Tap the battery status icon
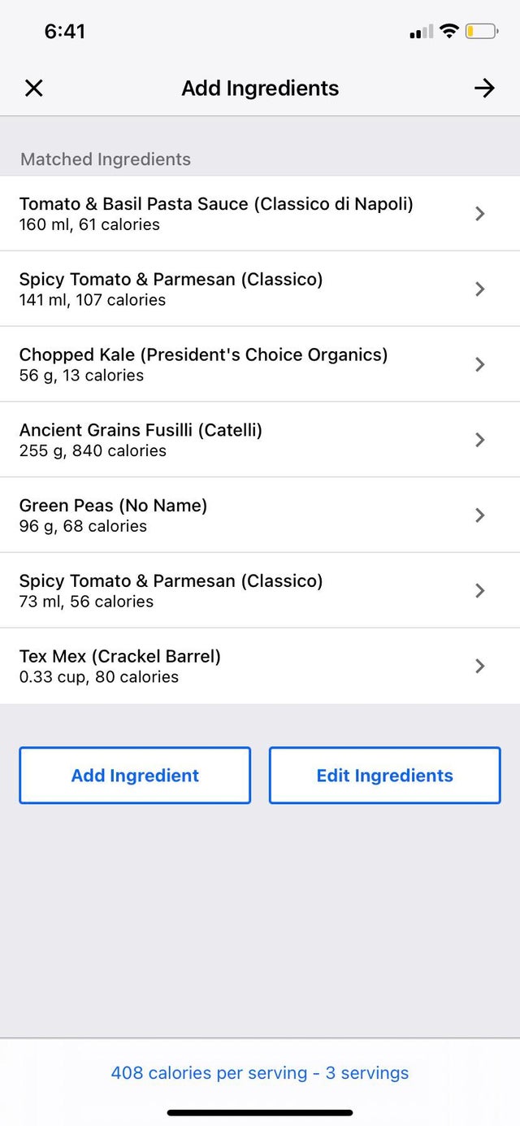 pyautogui.click(x=481, y=32)
